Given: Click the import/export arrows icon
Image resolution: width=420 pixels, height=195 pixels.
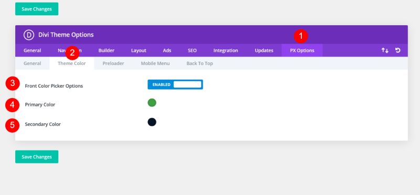Looking at the screenshot, I should pyautogui.click(x=385, y=50).
